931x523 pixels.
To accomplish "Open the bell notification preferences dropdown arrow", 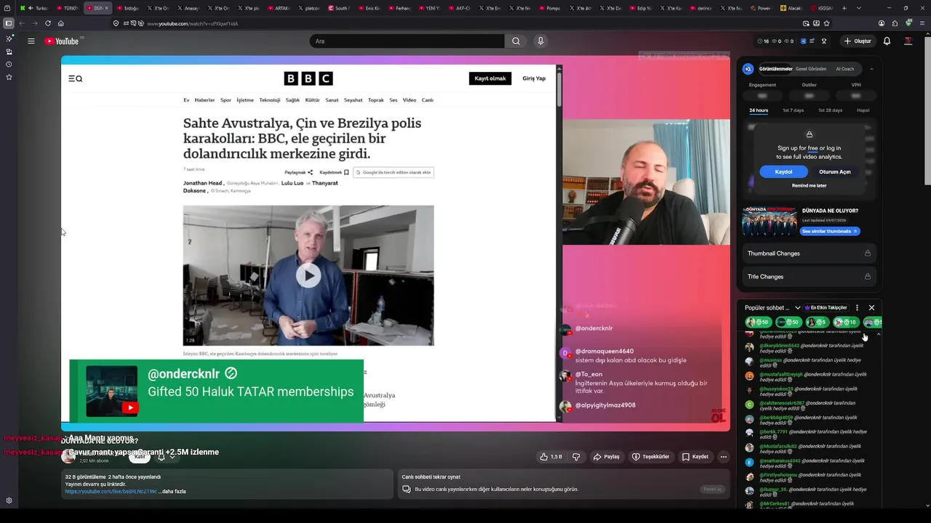I will pos(172,457).
